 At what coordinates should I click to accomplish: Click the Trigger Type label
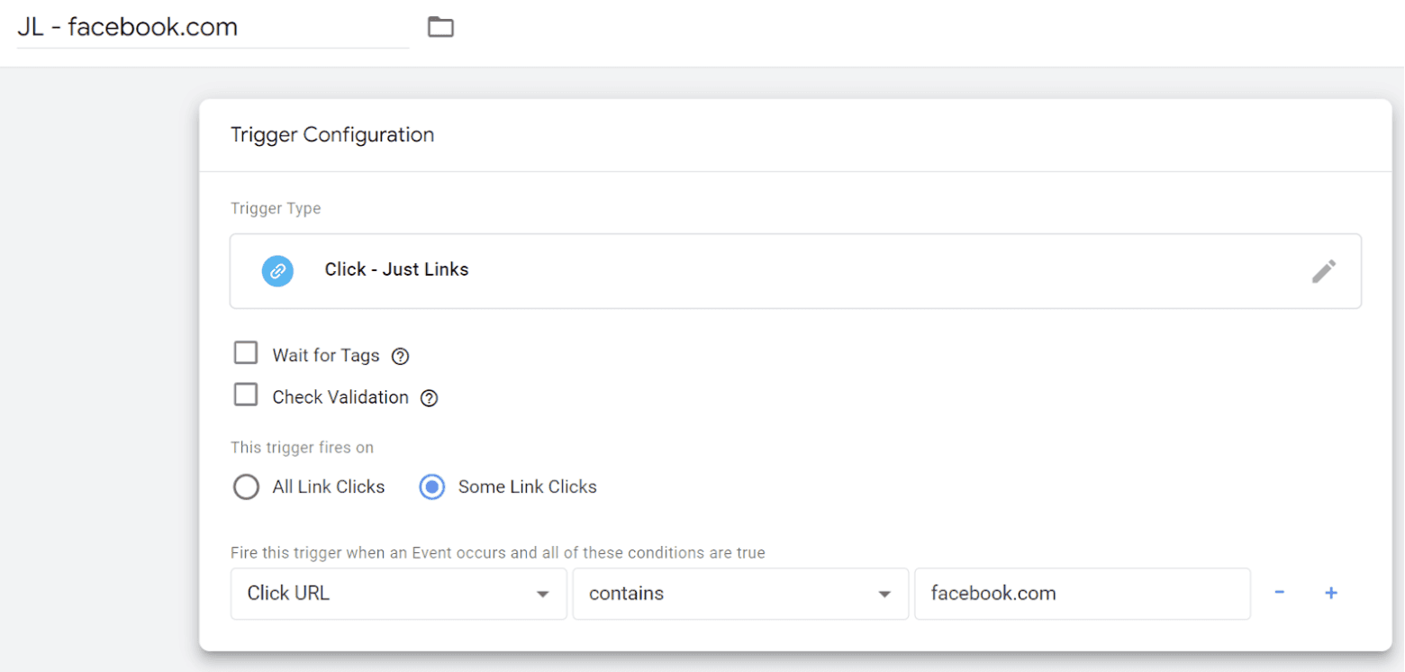click(x=276, y=209)
